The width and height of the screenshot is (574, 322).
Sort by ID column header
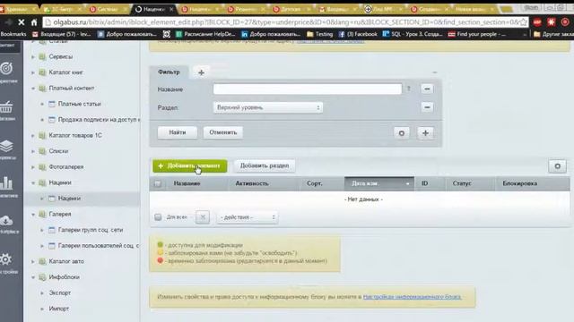click(x=424, y=183)
